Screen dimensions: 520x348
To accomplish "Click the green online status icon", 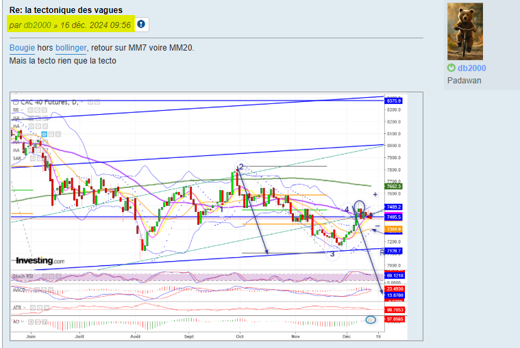I will pos(451,68).
